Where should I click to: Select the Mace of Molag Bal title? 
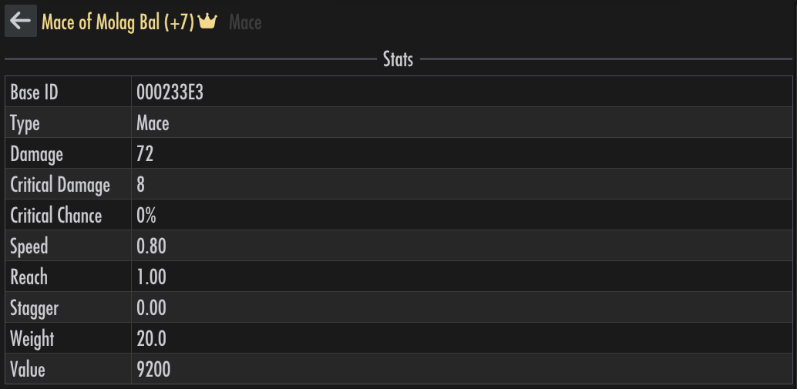pos(118,22)
